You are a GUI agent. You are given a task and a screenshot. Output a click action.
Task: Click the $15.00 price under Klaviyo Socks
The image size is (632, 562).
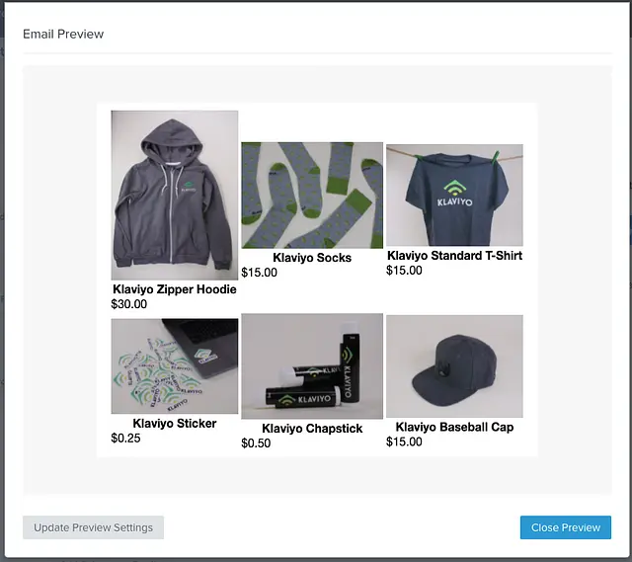click(x=260, y=273)
